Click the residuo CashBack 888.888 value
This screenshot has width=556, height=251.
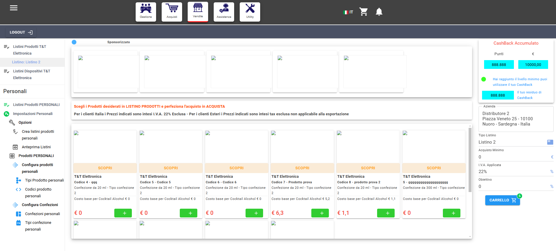coord(498,95)
